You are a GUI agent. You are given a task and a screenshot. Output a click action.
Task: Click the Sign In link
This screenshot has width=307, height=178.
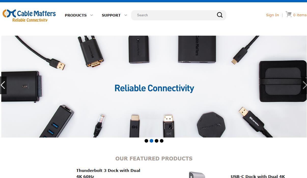pyautogui.click(x=272, y=15)
